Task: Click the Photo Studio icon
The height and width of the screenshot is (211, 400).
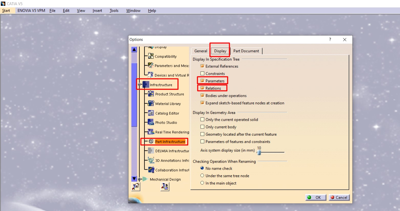Action: 151,122
